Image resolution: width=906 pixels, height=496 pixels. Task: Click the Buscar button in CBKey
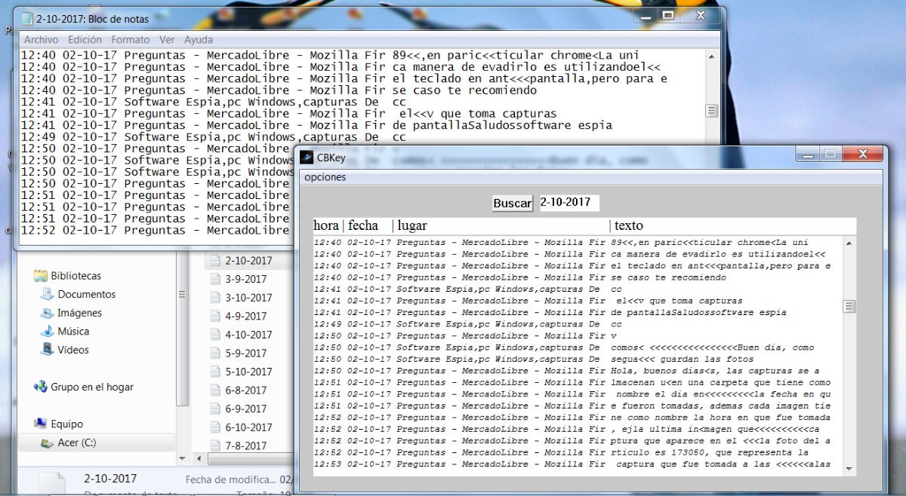[513, 203]
